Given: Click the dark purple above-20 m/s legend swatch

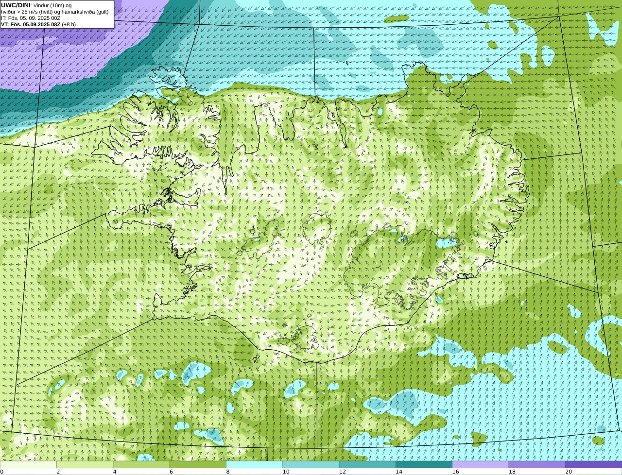Looking at the screenshot, I should [x=593, y=464].
